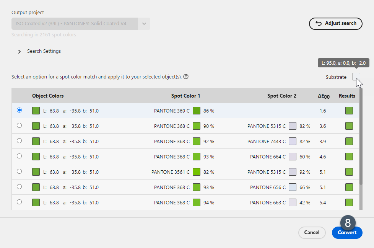Screen dimensions: 374x248
Task: Click the ΔE value 4.6
Action: pos(323,157)
